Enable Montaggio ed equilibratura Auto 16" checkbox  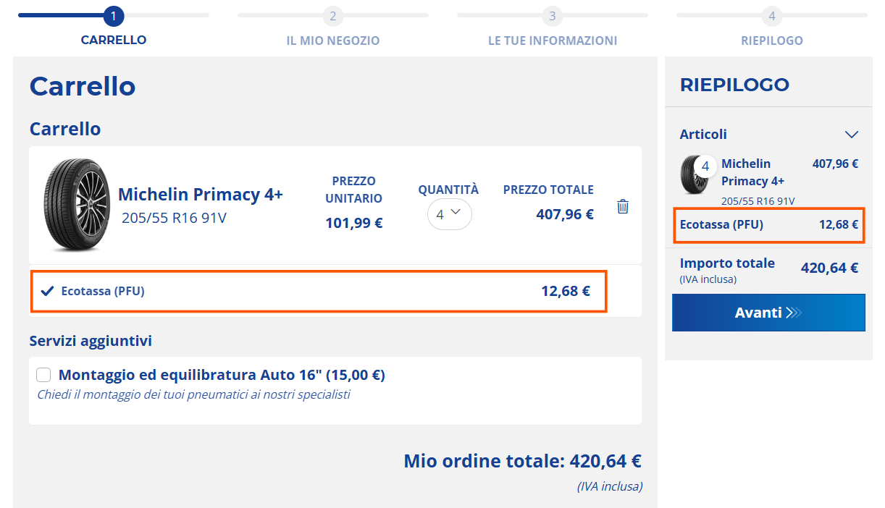coord(43,375)
